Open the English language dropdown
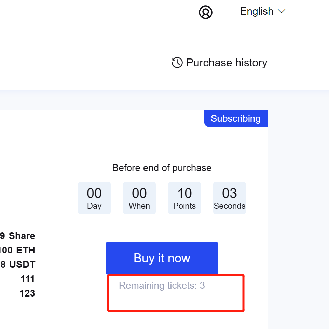329x329 pixels. (x=257, y=11)
